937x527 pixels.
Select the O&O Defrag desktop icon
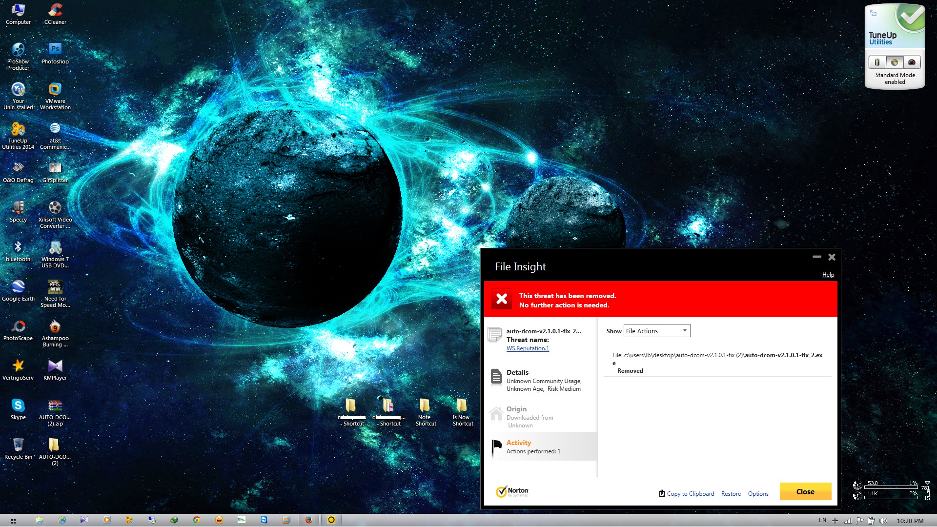tap(18, 172)
